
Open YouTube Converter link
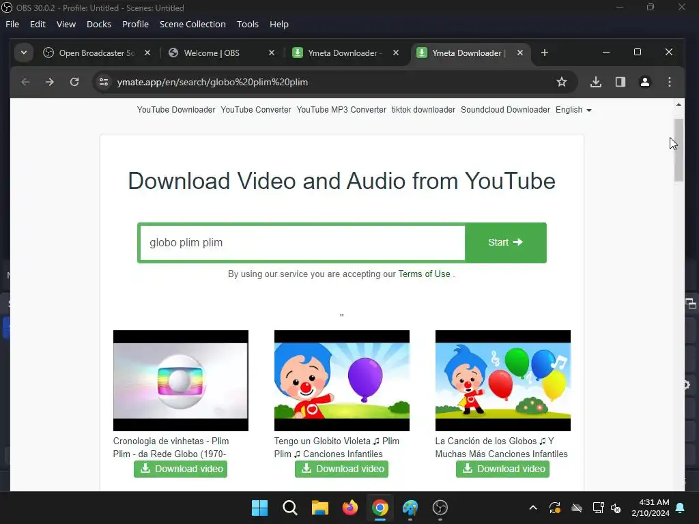pos(256,110)
